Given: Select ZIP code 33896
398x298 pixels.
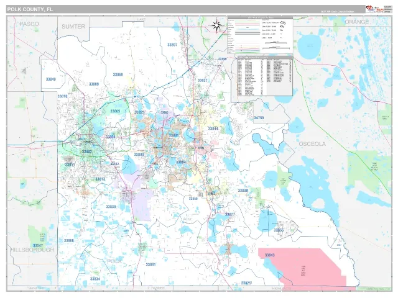Looking at the screenshot, I should pos(222,59).
